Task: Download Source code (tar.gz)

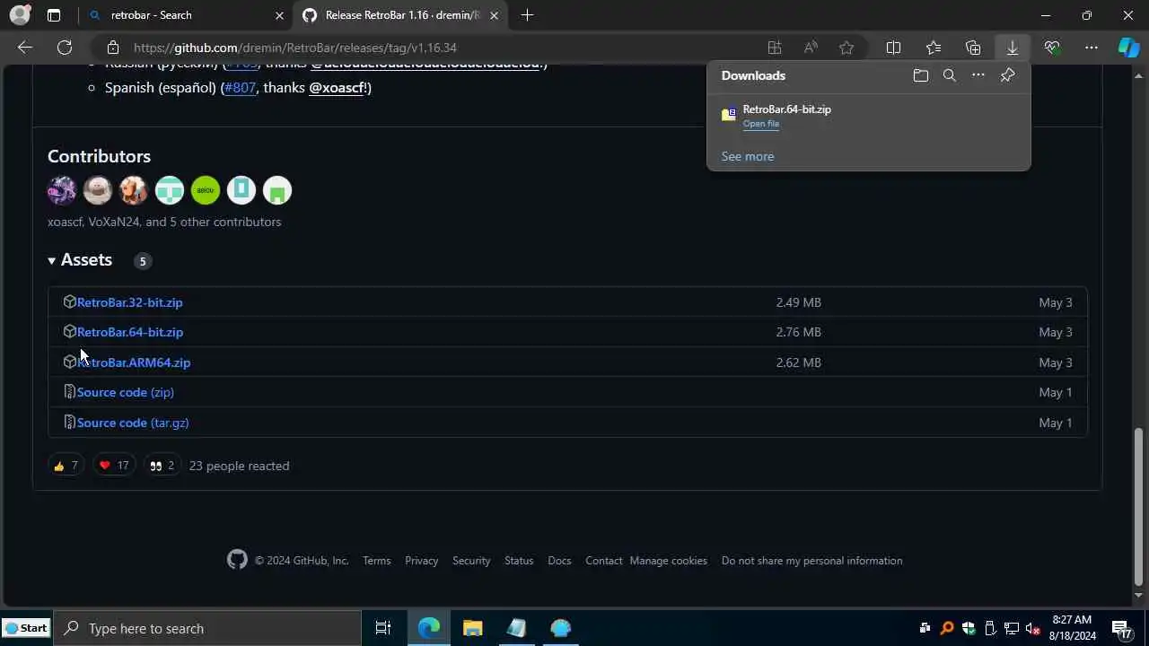Action: click(132, 423)
